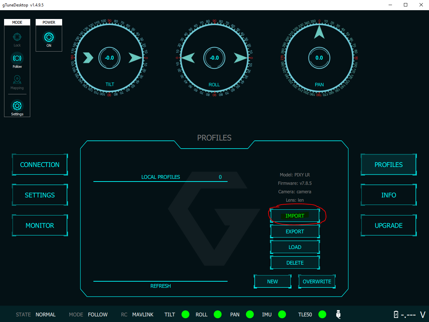Select the Lock mode icon
Viewport: 429px width, 322px height.
coord(17,37)
